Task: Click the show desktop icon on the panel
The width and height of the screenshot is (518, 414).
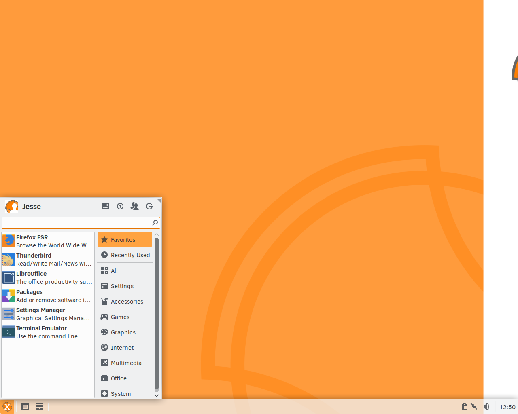Action: (x=25, y=407)
